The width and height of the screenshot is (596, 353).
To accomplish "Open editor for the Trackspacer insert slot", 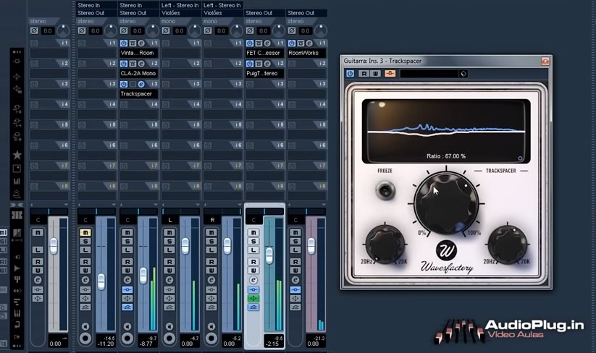I will (141, 84).
